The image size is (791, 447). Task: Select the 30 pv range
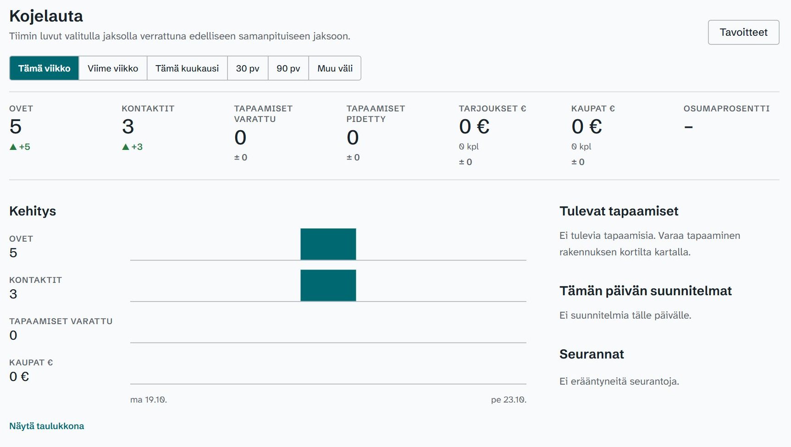(x=248, y=68)
